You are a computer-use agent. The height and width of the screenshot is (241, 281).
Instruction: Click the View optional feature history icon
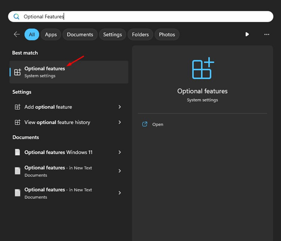(x=18, y=122)
